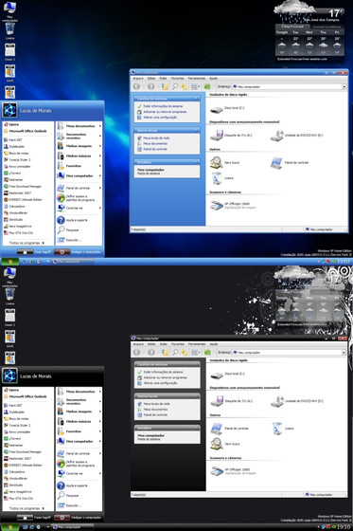
Task: Collapse the Detalhes panel in the blue window
Action: pos(197,162)
